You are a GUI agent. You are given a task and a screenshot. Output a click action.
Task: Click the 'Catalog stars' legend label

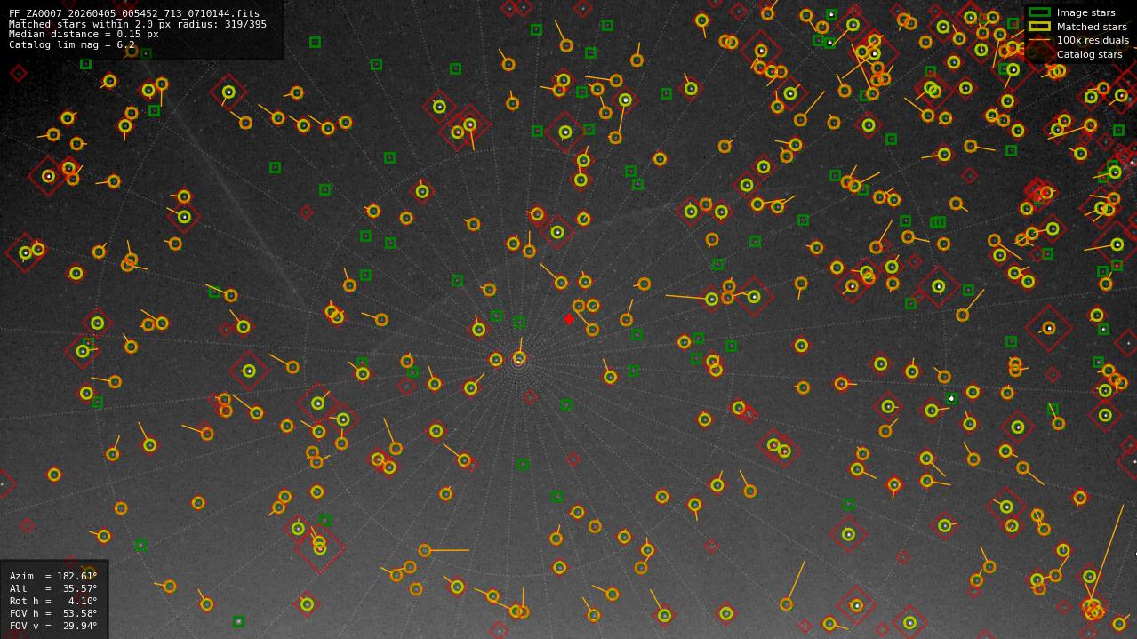[1089, 54]
